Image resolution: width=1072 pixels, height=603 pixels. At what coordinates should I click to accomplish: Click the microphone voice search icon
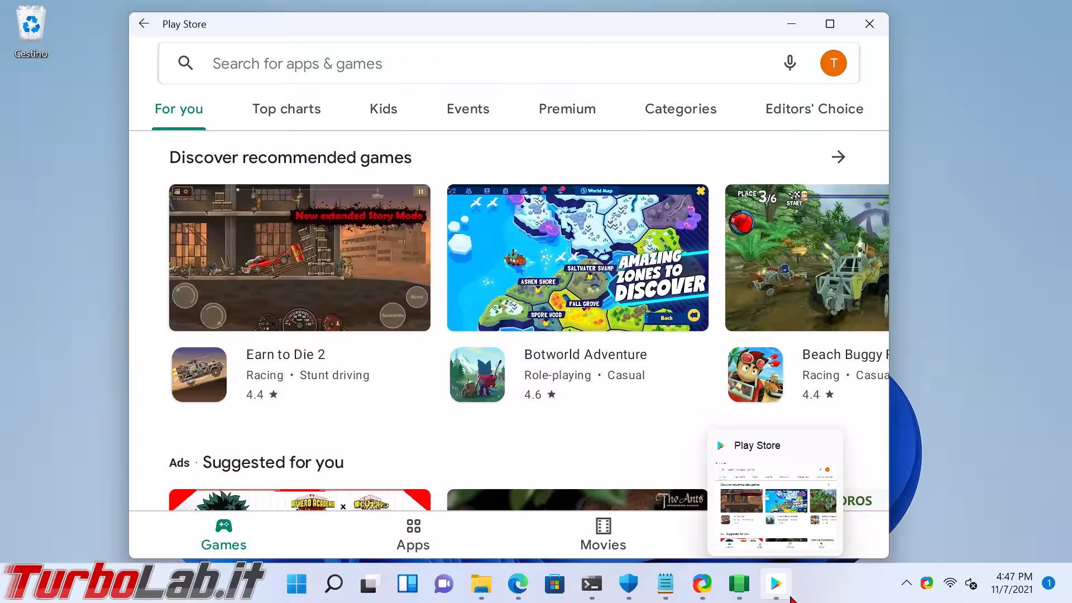[x=789, y=63]
